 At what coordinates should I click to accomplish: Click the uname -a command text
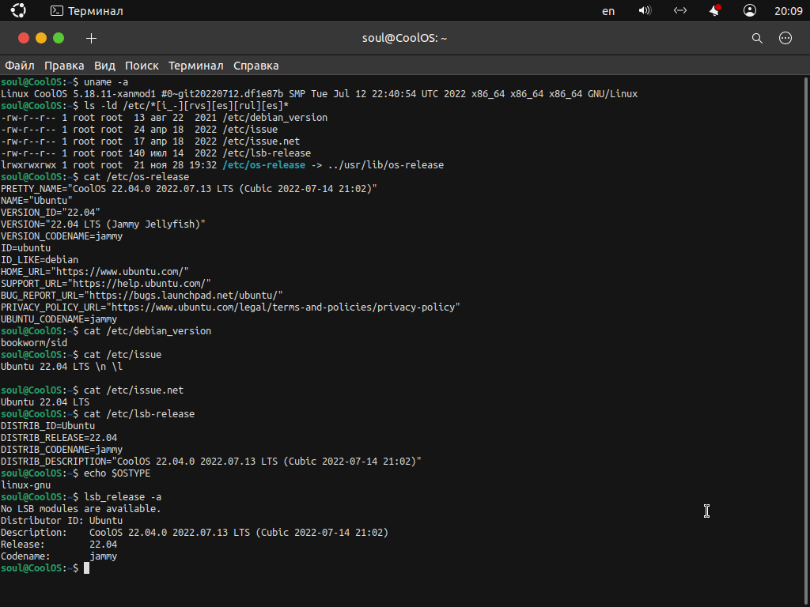(x=106, y=82)
